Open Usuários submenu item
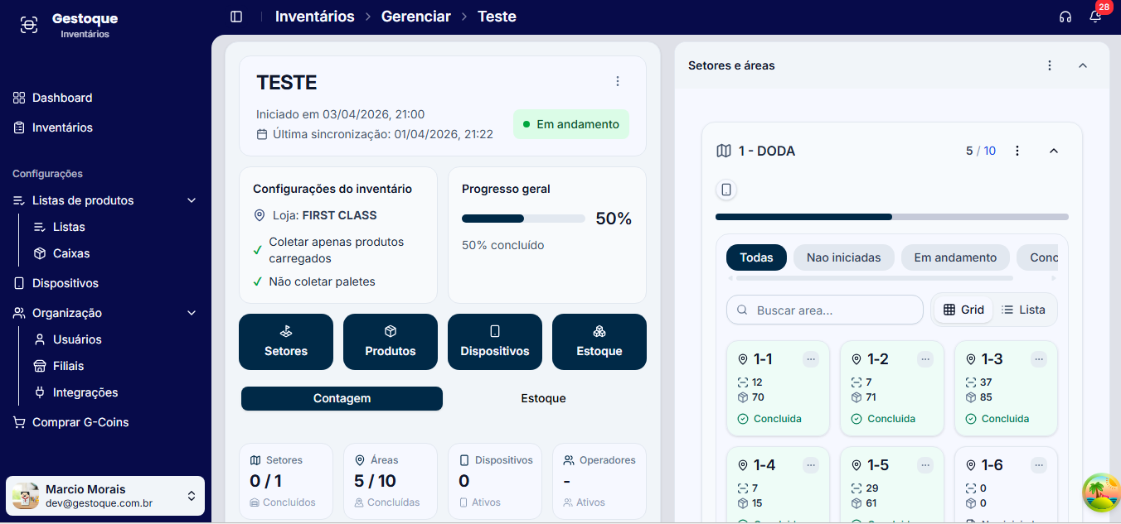Screen dimensions: 1121x524 (77, 339)
